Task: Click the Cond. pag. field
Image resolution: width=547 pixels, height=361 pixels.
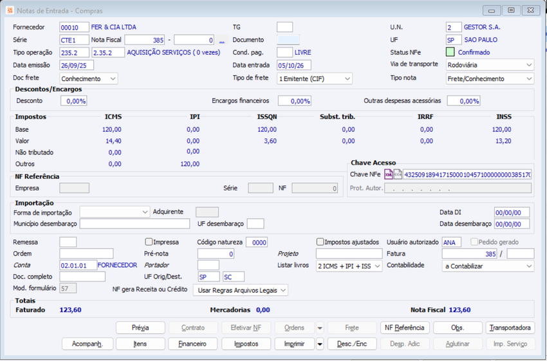Action: [x=284, y=52]
